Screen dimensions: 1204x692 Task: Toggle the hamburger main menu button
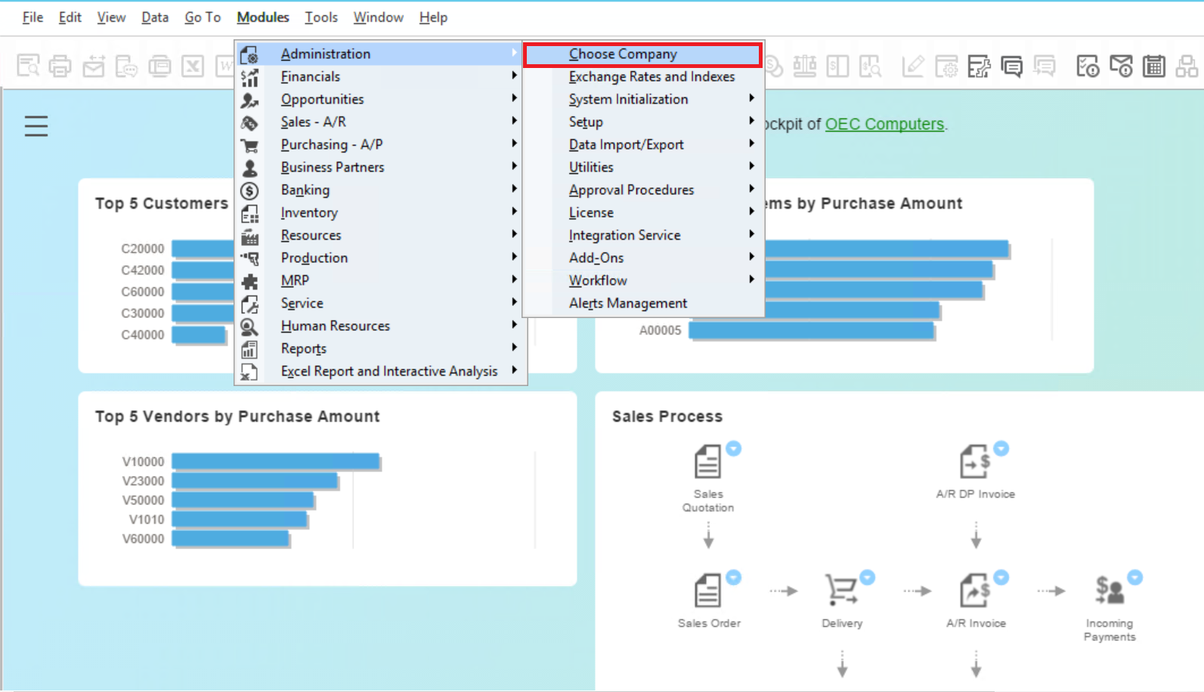(36, 125)
